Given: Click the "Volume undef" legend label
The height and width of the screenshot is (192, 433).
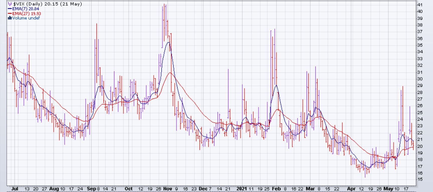Looking at the screenshot, I should 26,18.
